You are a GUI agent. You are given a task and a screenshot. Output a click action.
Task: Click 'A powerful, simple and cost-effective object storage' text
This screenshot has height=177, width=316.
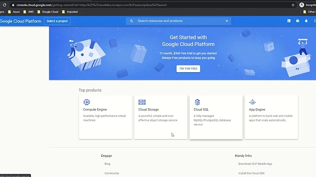[158, 118]
